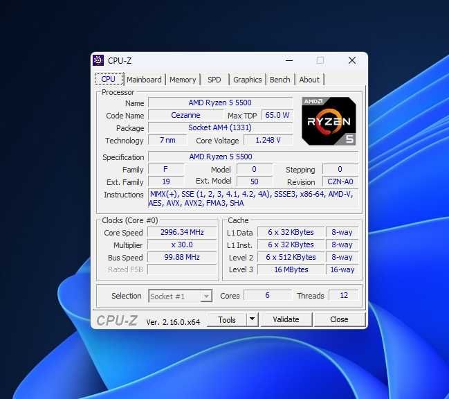Image resolution: width=449 pixels, height=399 pixels.
Task: Click the Level 3 value 16 MBytes
Action: pyautogui.click(x=291, y=269)
